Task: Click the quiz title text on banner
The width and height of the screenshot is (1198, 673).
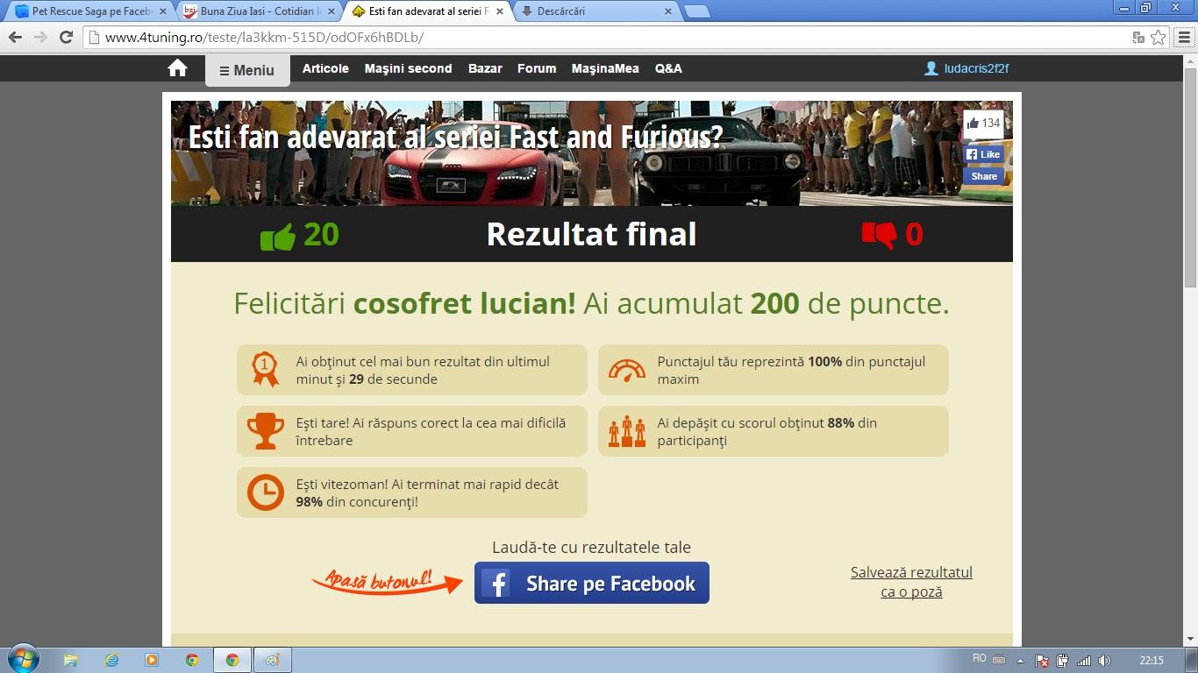Action: click(x=456, y=138)
